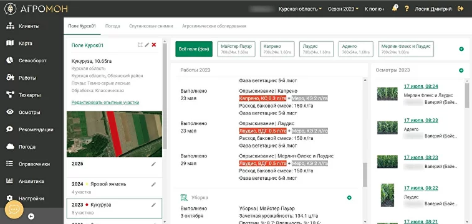Select Капрено plot button
The image size is (472, 224).
277,49
